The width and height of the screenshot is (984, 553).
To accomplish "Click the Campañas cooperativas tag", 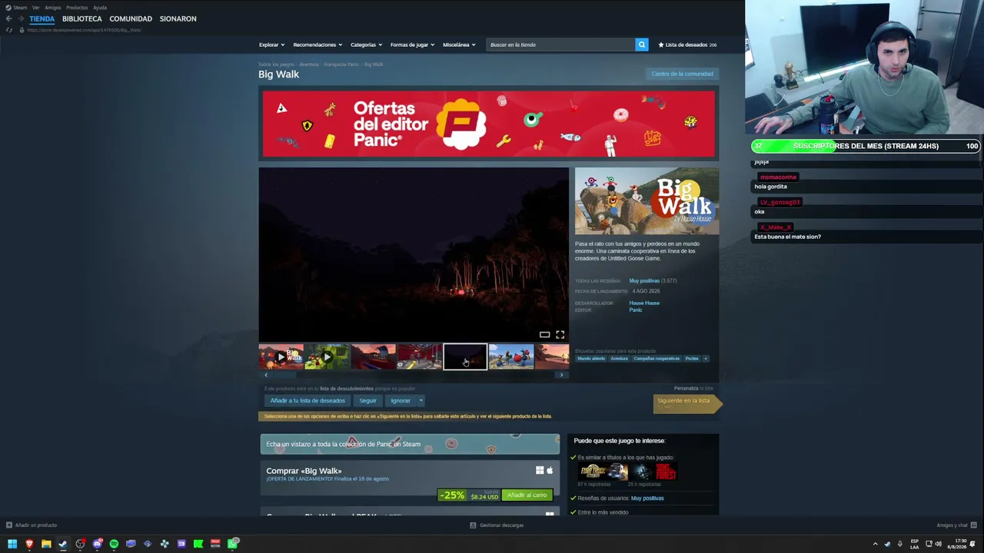I will (x=657, y=359).
